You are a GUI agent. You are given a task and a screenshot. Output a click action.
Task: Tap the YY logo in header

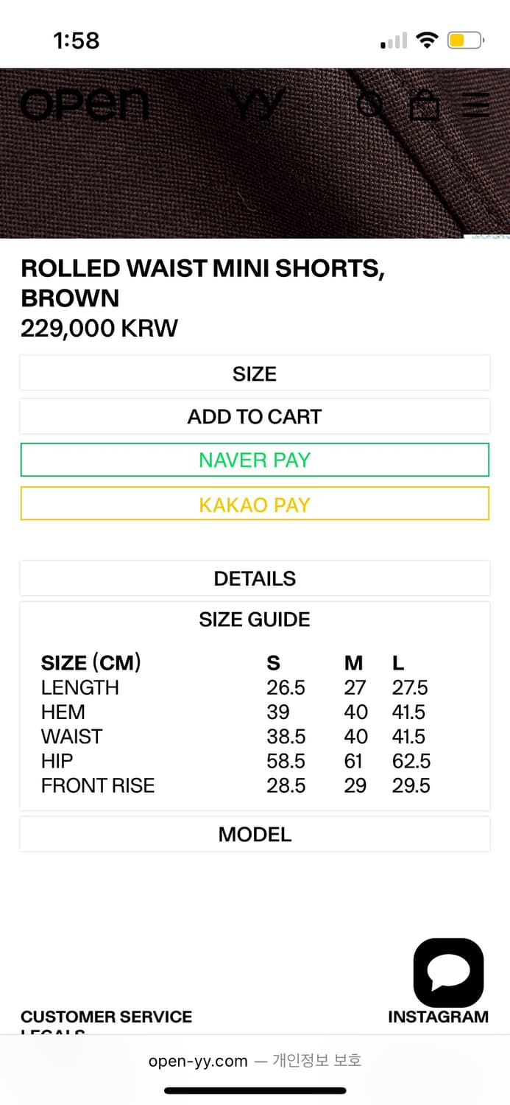[x=255, y=105]
